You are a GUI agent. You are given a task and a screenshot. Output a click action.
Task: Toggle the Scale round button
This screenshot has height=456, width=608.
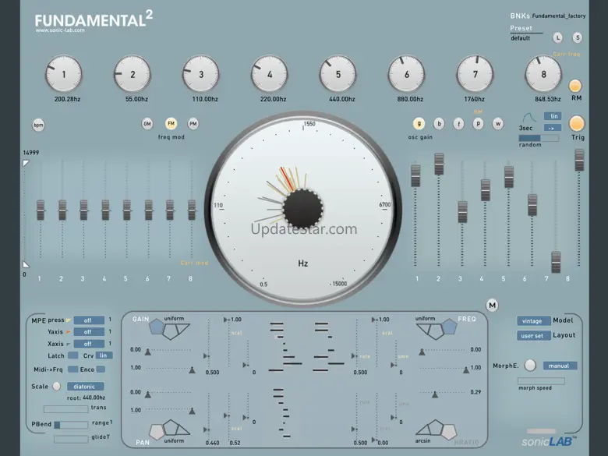[57, 386]
